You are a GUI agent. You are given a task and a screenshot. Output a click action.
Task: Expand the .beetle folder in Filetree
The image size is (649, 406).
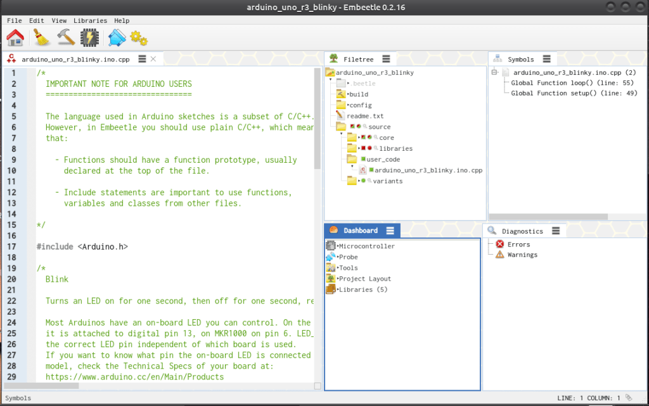click(x=348, y=83)
